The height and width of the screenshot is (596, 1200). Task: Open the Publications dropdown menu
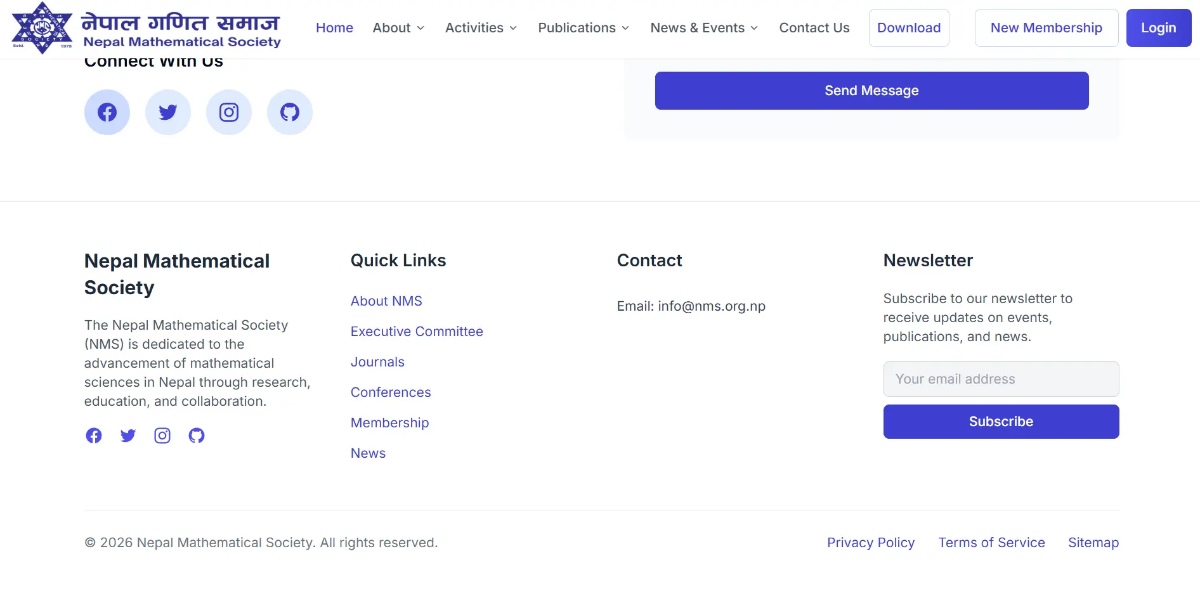point(584,28)
